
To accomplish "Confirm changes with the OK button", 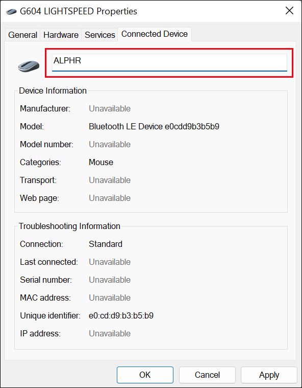I will tap(145, 375).
